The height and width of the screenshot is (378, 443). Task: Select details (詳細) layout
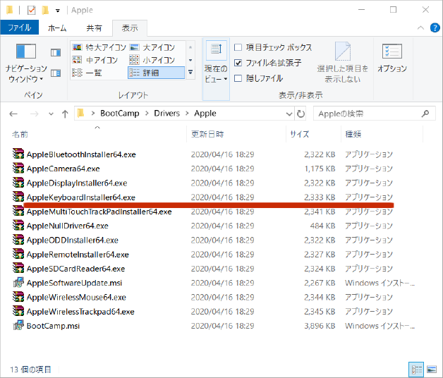(156, 73)
